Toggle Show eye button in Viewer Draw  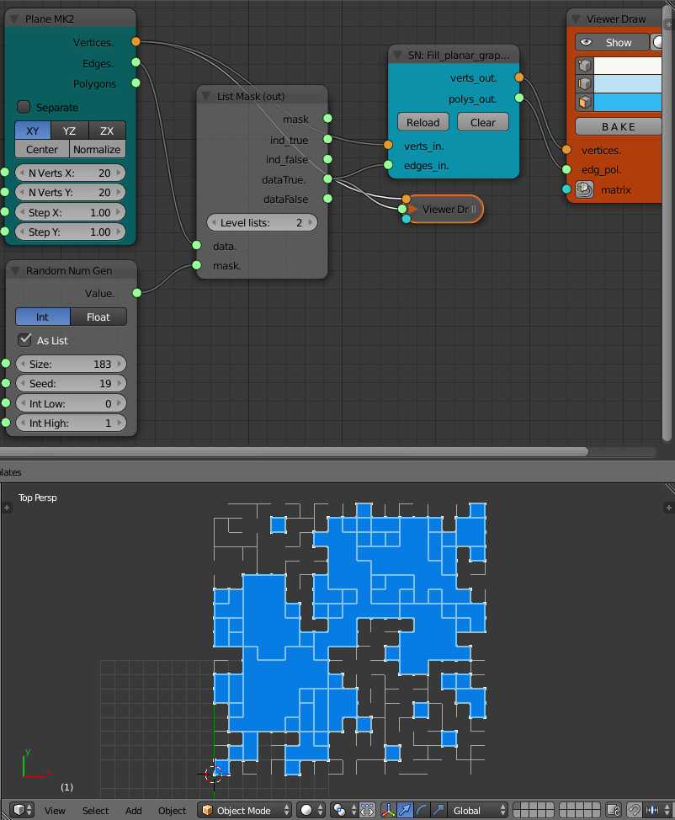612,42
